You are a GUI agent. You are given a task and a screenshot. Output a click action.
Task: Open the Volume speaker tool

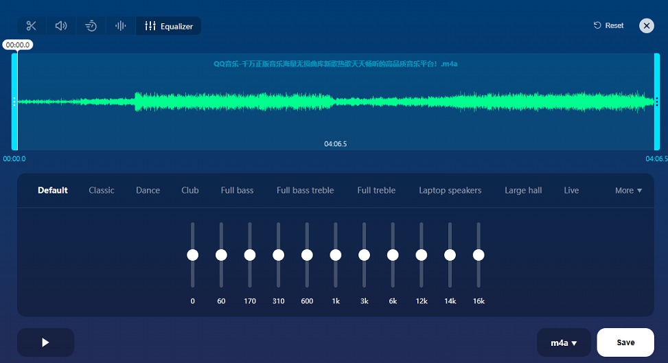coord(61,26)
